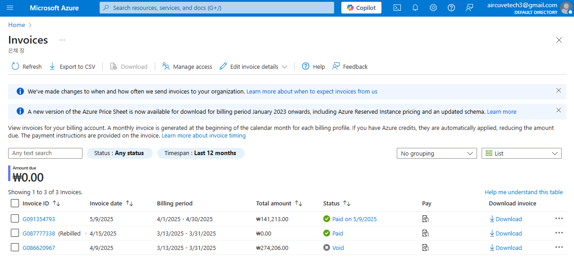Image resolution: width=574 pixels, height=258 pixels.
Task: Open portal settings gear
Action: tap(433, 8)
